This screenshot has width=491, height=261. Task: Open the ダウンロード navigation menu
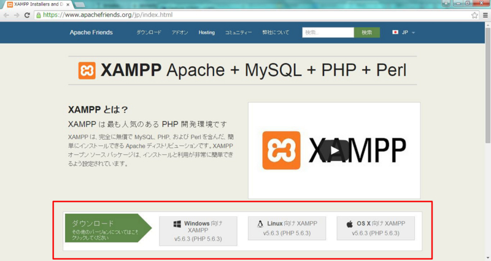coord(149,32)
